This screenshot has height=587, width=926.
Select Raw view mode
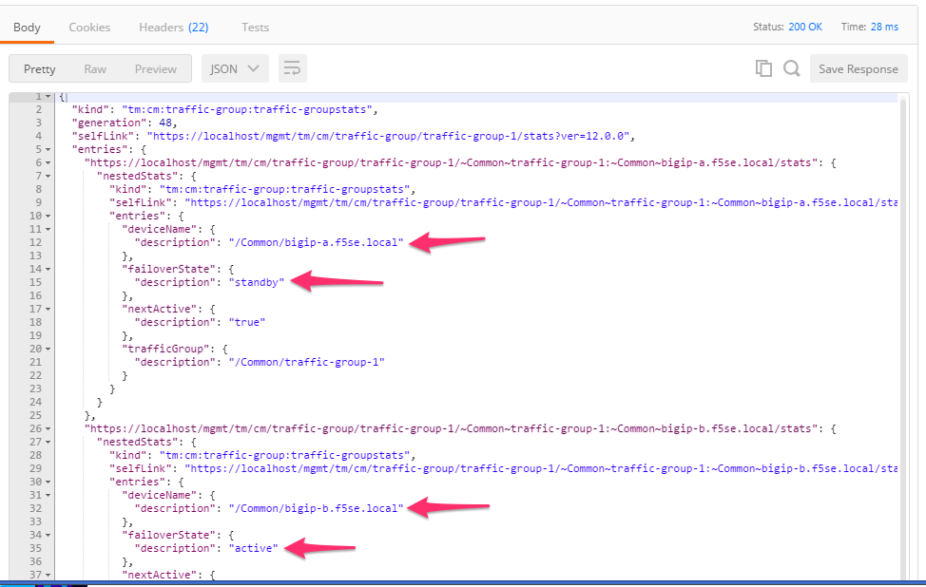[95, 69]
